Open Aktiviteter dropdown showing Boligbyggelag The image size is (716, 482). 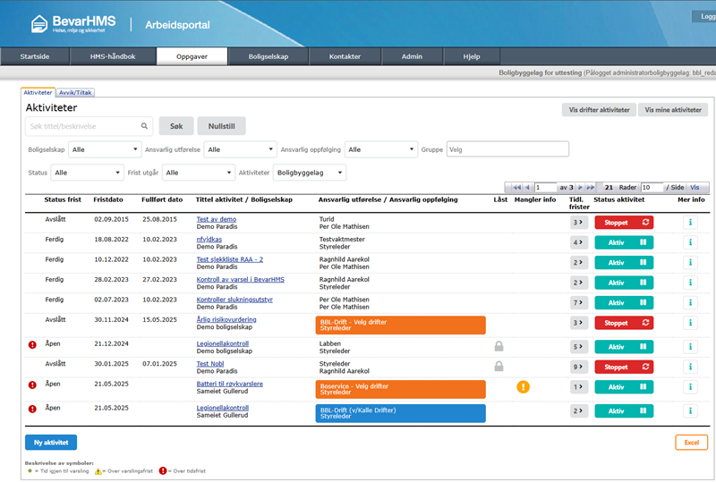click(310, 173)
